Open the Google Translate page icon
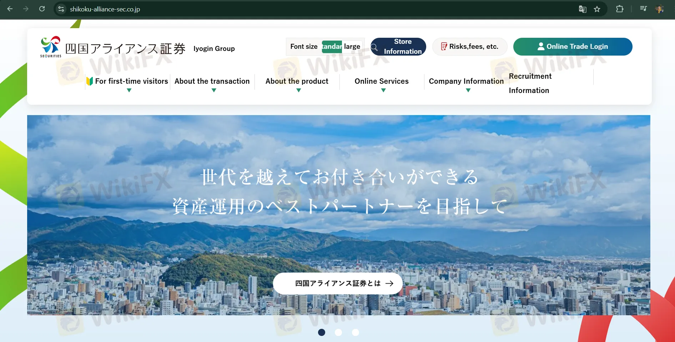Screen dimensions: 675x342 (583, 9)
